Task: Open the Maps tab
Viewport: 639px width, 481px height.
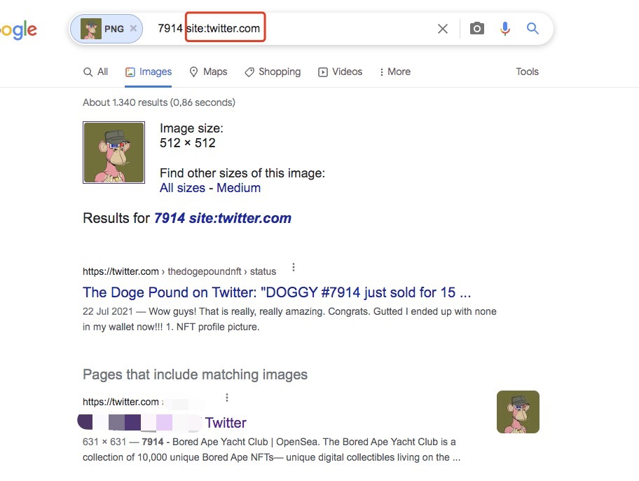Action: (x=208, y=72)
